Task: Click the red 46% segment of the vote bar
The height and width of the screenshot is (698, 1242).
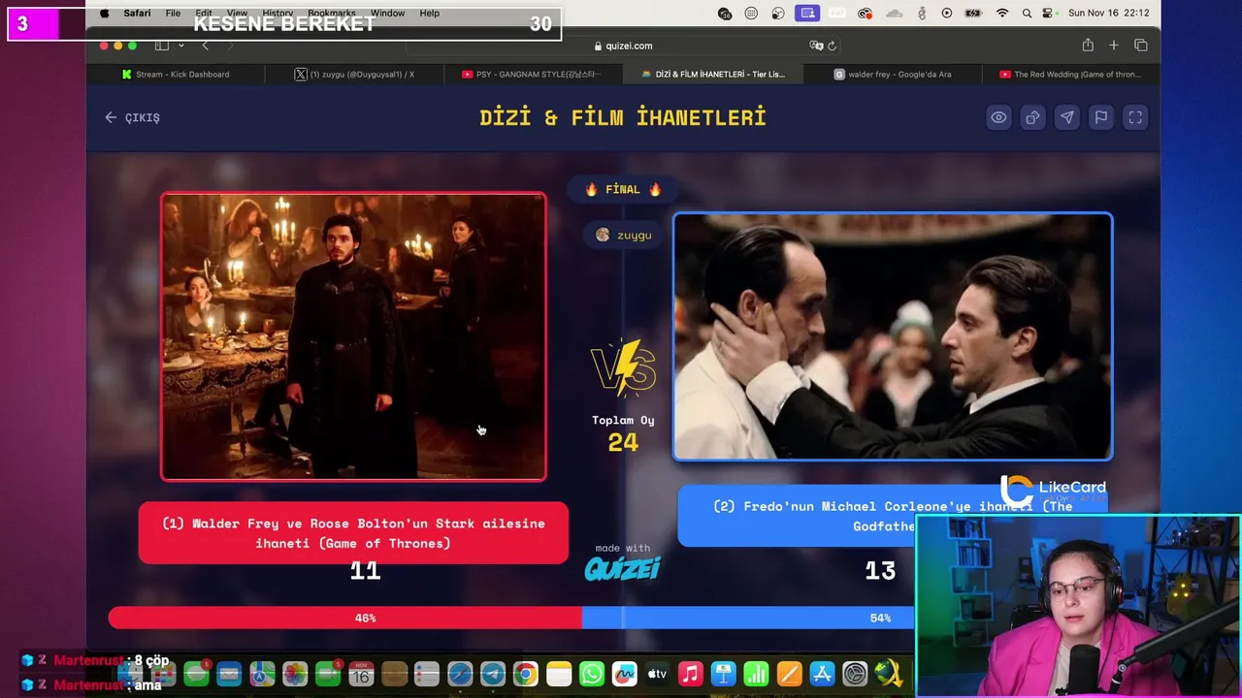Action: (344, 618)
